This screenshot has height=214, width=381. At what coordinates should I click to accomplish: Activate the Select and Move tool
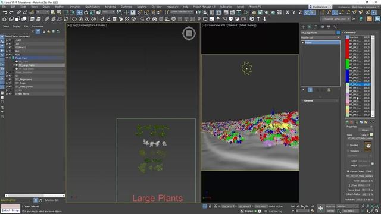point(79,12)
